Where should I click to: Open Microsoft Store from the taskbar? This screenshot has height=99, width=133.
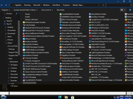[73, 97]
